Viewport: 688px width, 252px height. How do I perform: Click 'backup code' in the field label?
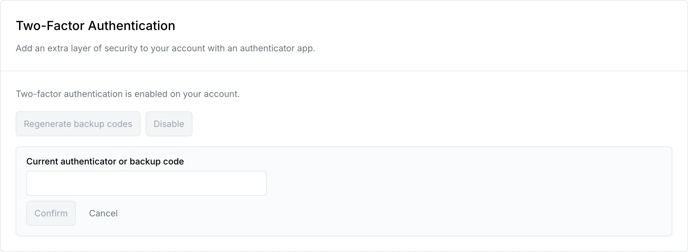point(157,161)
